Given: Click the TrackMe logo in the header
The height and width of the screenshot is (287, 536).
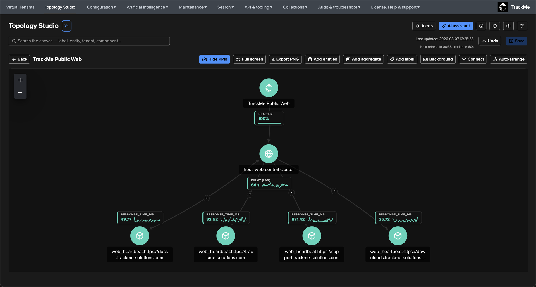Looking at the screenshot, I should 502,7.
